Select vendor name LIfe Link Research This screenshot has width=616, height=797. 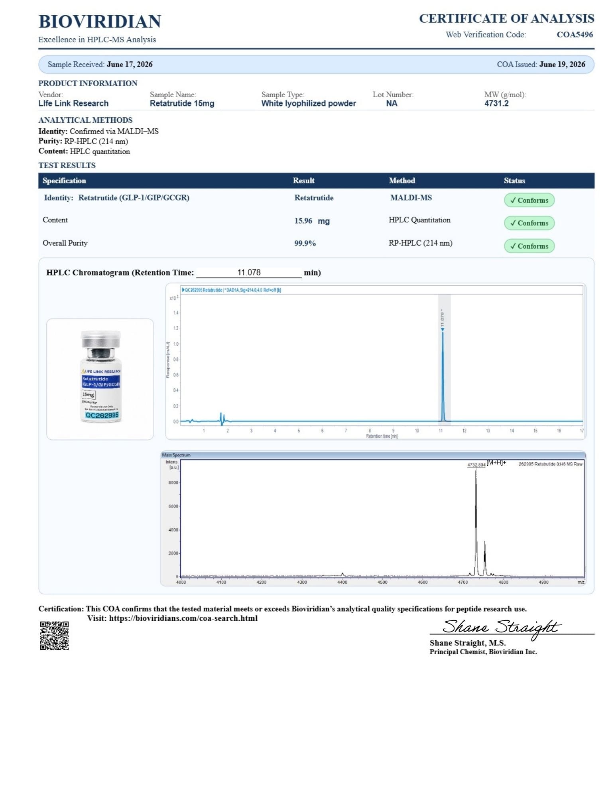[x=73, y=104]
